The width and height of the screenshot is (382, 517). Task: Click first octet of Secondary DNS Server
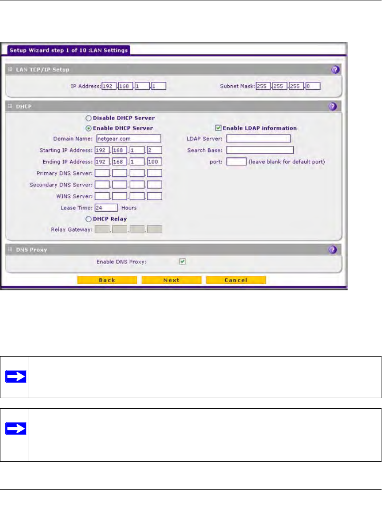[102, 185]
